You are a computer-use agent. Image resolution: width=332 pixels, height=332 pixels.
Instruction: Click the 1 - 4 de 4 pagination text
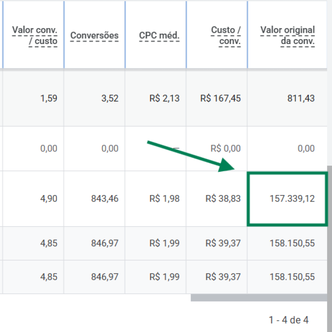coord(288,320)
